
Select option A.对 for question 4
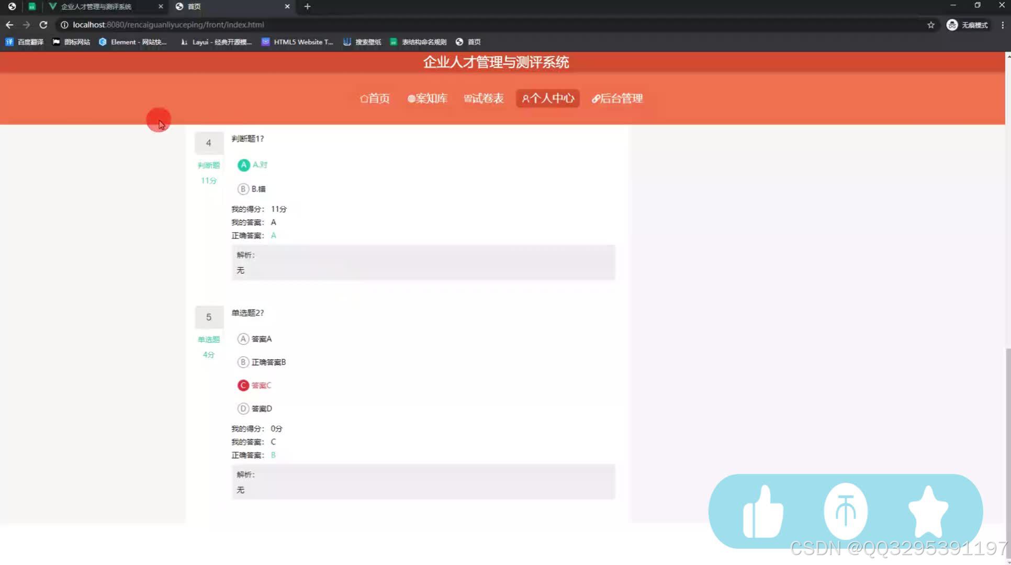pyautogui.click(x=252, y=165)
